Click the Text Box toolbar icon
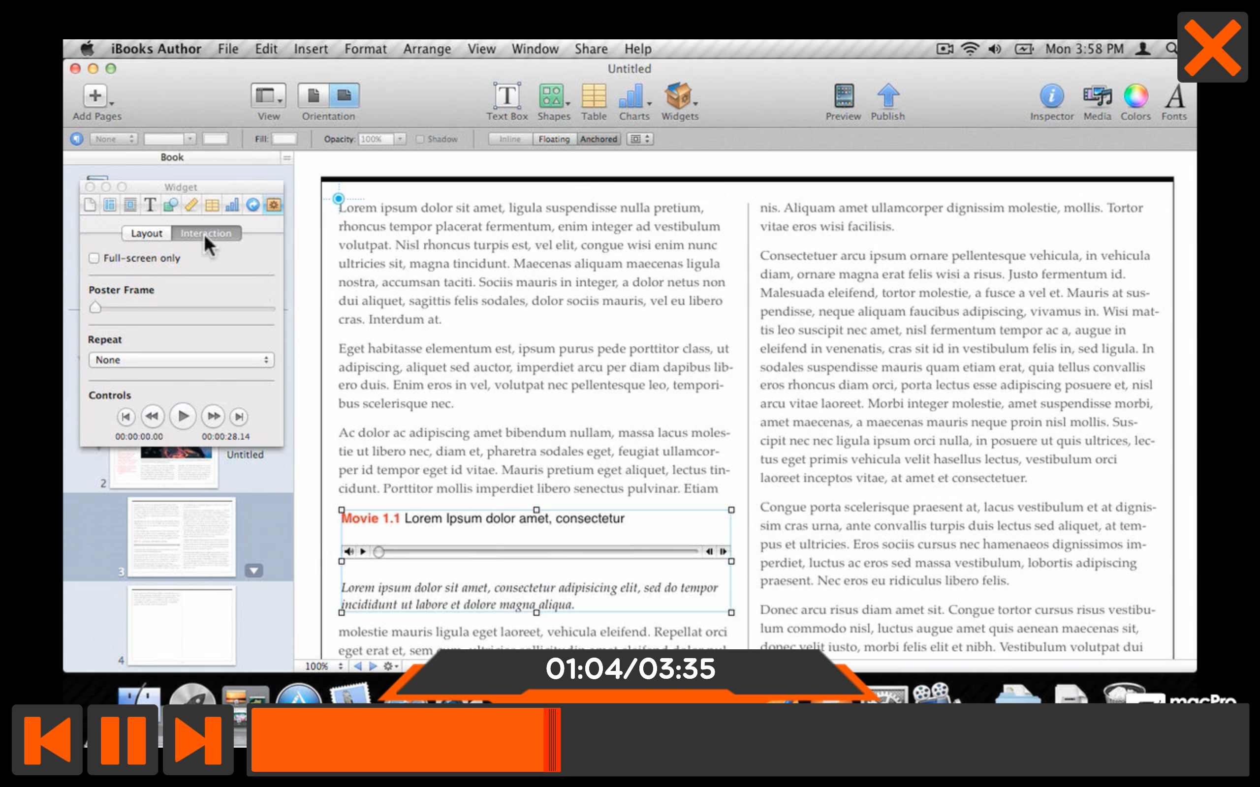 click(506, 96)
